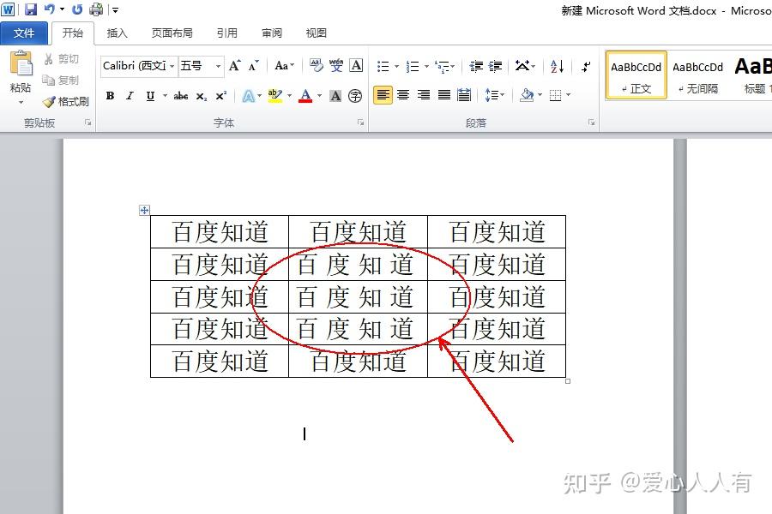Image resolution: width=772 pixels, height=514 pixels.
Task: Click the shading paint bucket icon
Action: tap(527, 94)
